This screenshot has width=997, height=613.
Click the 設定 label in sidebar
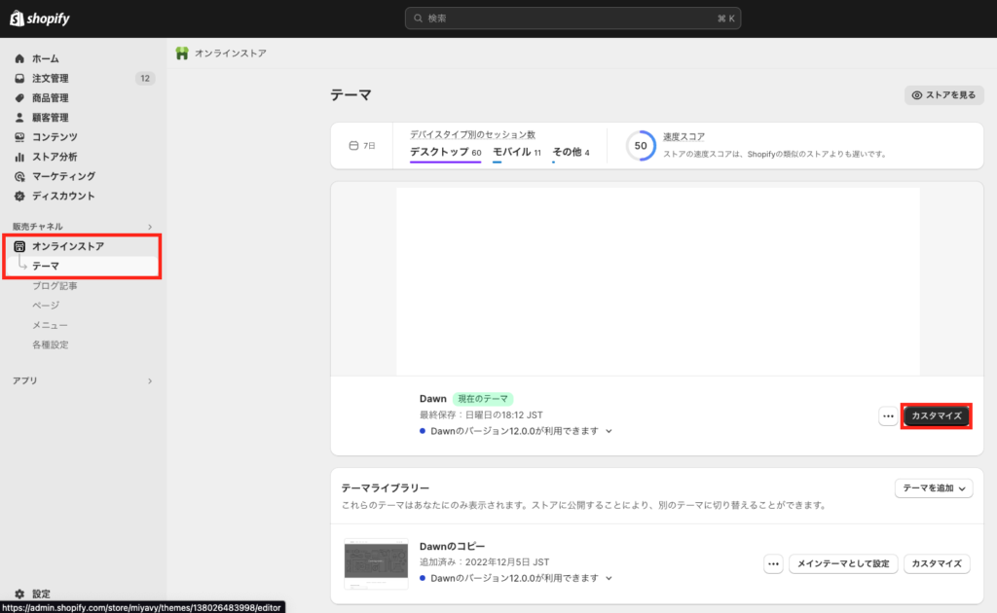click(x=41, y=594)
